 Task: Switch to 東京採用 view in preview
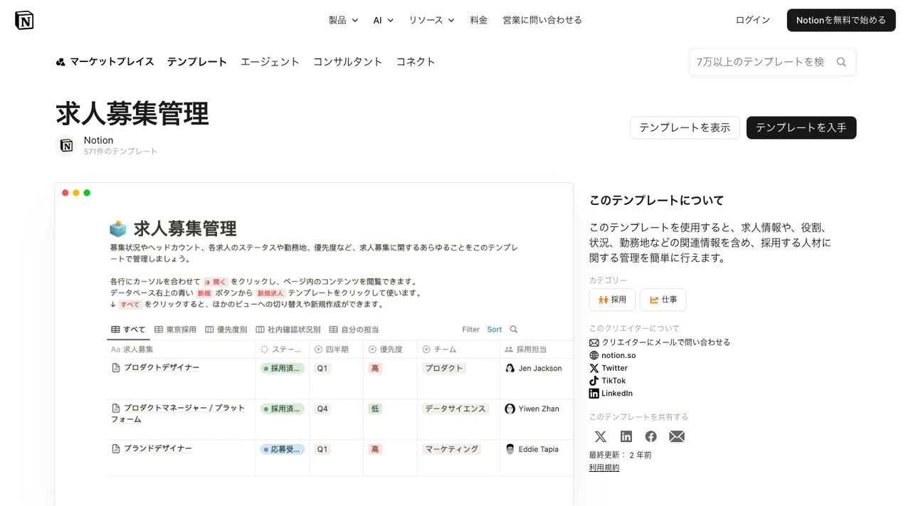174,330
